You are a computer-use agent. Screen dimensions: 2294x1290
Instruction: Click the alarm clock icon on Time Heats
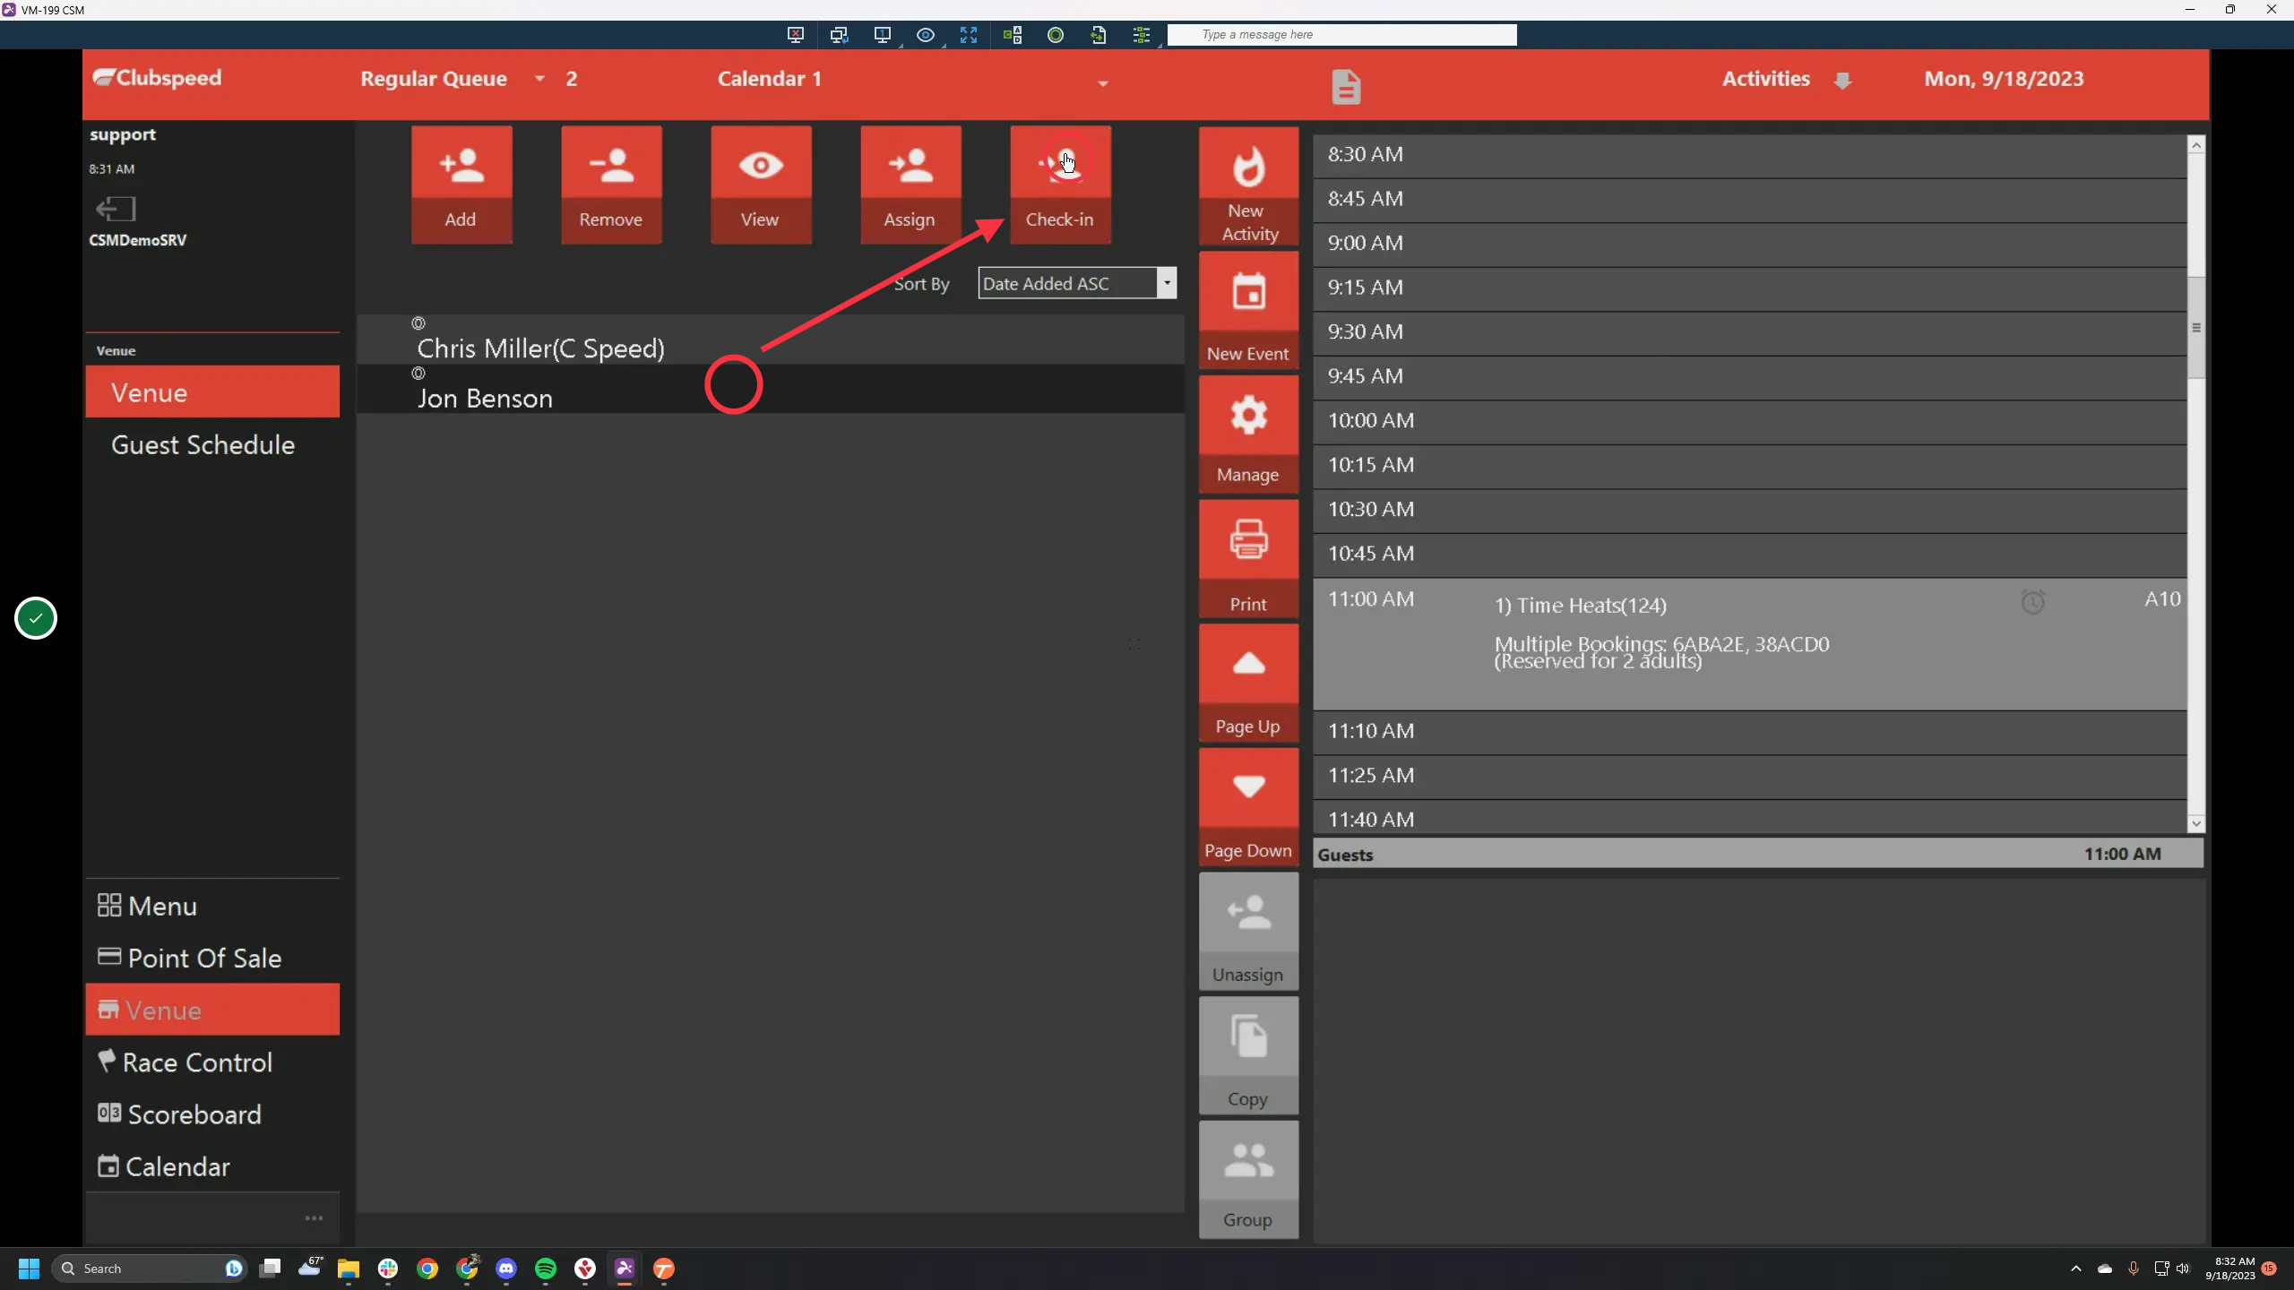click(x=2032, y=601)
